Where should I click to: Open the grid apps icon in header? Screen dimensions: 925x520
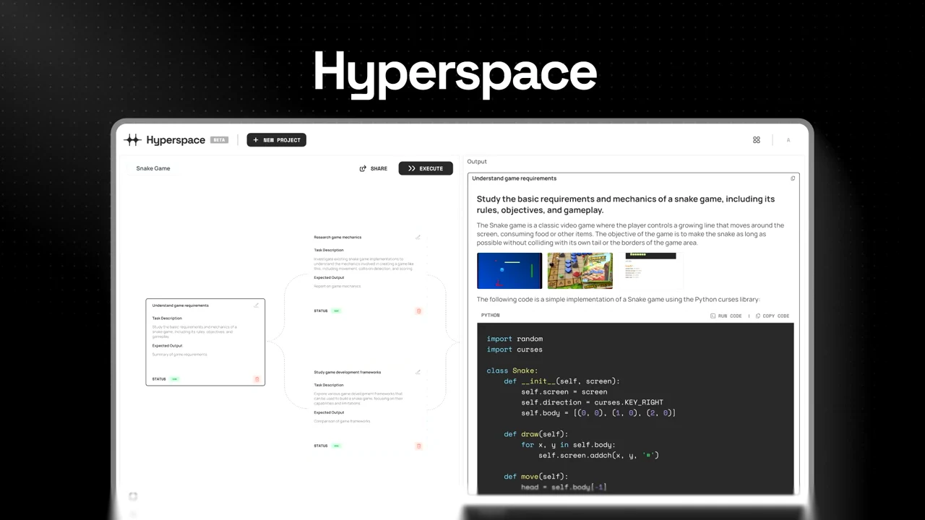(x=757, y=140)
